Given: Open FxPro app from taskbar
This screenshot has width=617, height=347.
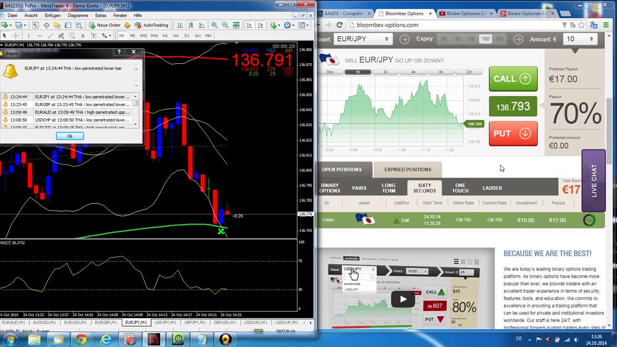Looking at the screenshot, I should tap(154, 340).
